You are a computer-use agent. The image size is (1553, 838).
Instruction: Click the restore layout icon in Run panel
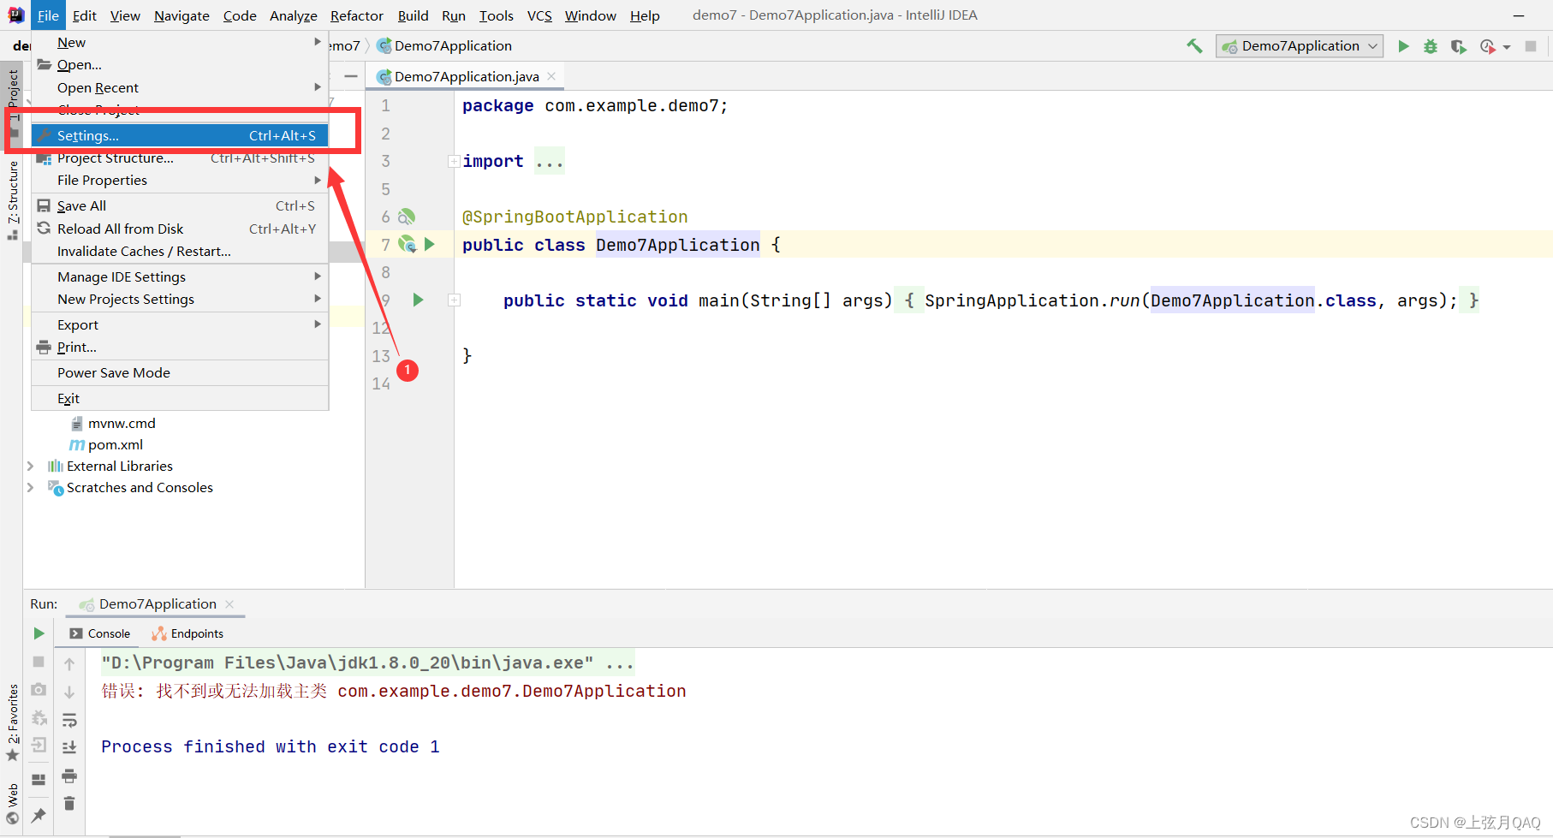[x=39, y=779]
